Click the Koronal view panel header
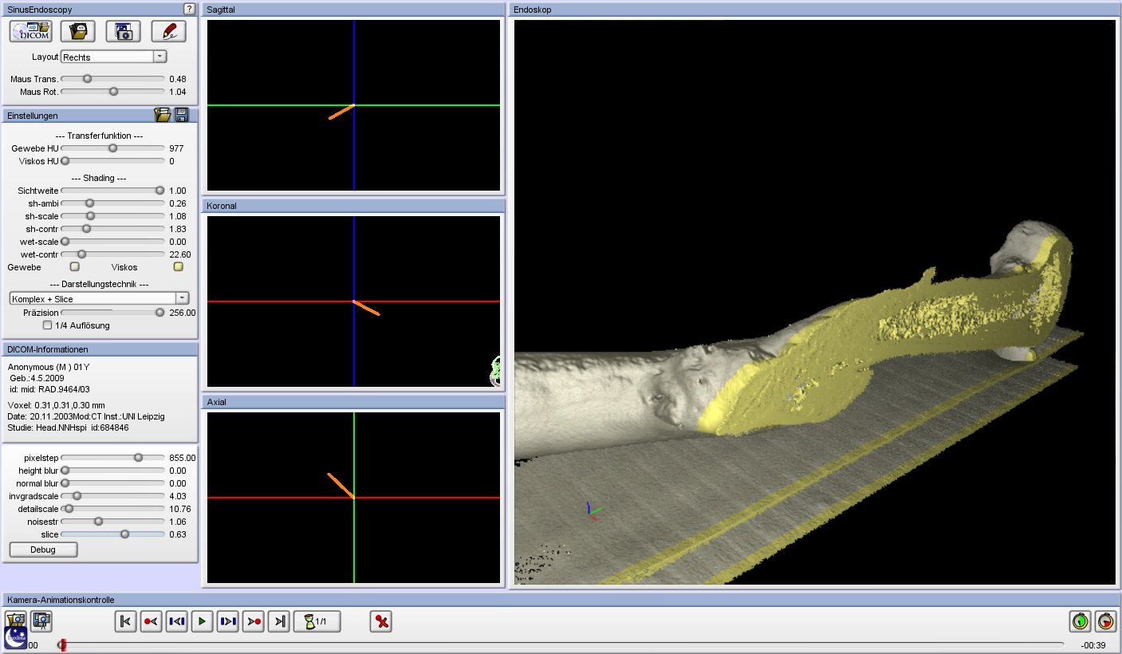Viewport: 1122px width, 654px height. click(x=353, y=206)
